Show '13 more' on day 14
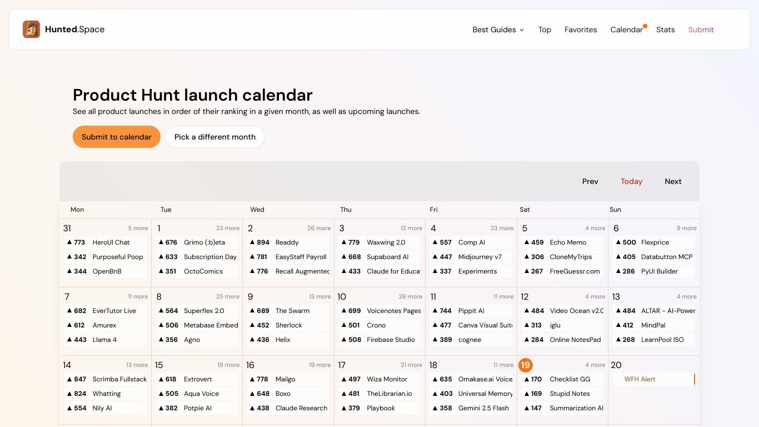Image resolution: width=759 pixels, height=427 pixels. (137, 365)
